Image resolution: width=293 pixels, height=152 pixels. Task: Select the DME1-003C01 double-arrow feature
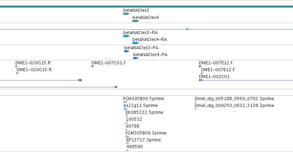201,80
